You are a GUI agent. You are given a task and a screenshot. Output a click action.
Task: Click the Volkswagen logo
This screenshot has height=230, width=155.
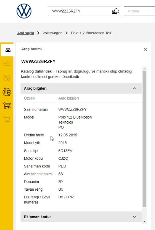[24, 11]
